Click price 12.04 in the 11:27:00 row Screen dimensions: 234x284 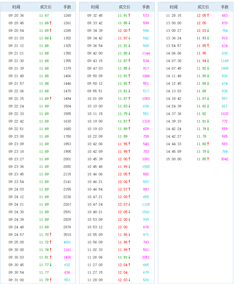pyautogui.click(x=123, y=265)
